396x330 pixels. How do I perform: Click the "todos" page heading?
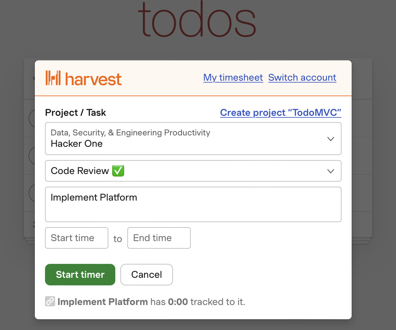coord(197,21)
